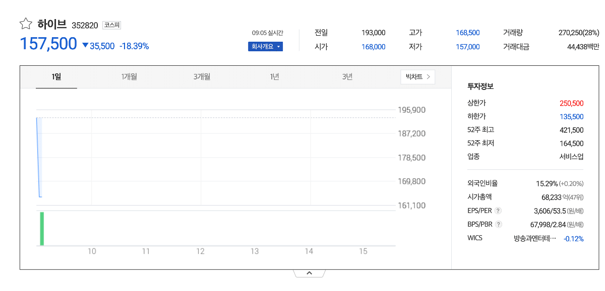The width and height of the screenshot is (605, 291).
Task: Click the 하한가 value 135,500
Action: (572, 117)
